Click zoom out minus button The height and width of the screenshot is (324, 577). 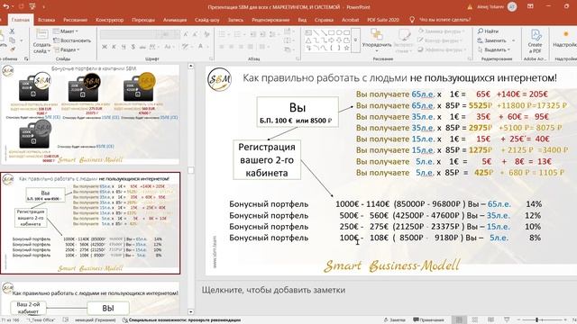point(518,319)
